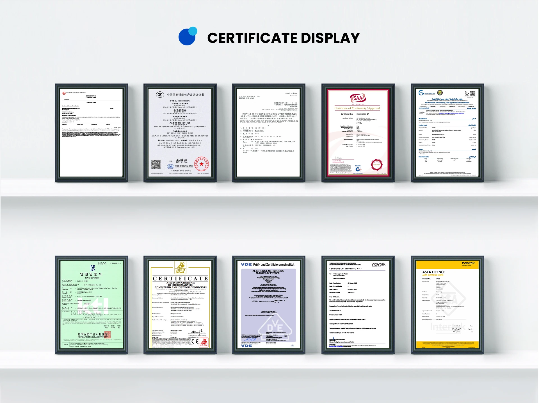
Task: Click the UDEM lion crest logo at the top
Action: tap(180, 267)
